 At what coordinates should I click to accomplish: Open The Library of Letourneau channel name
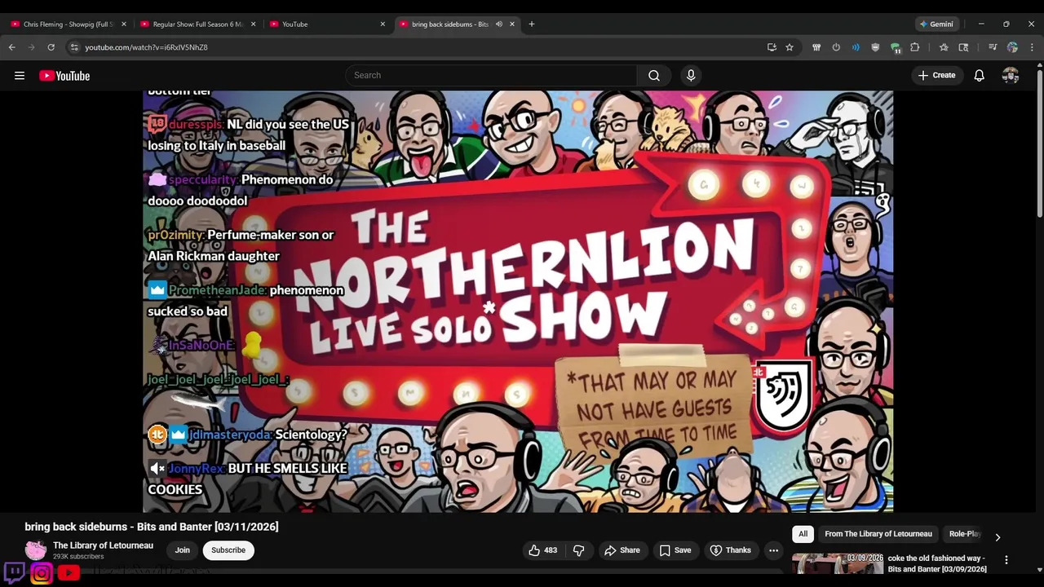tap(103, 545)
